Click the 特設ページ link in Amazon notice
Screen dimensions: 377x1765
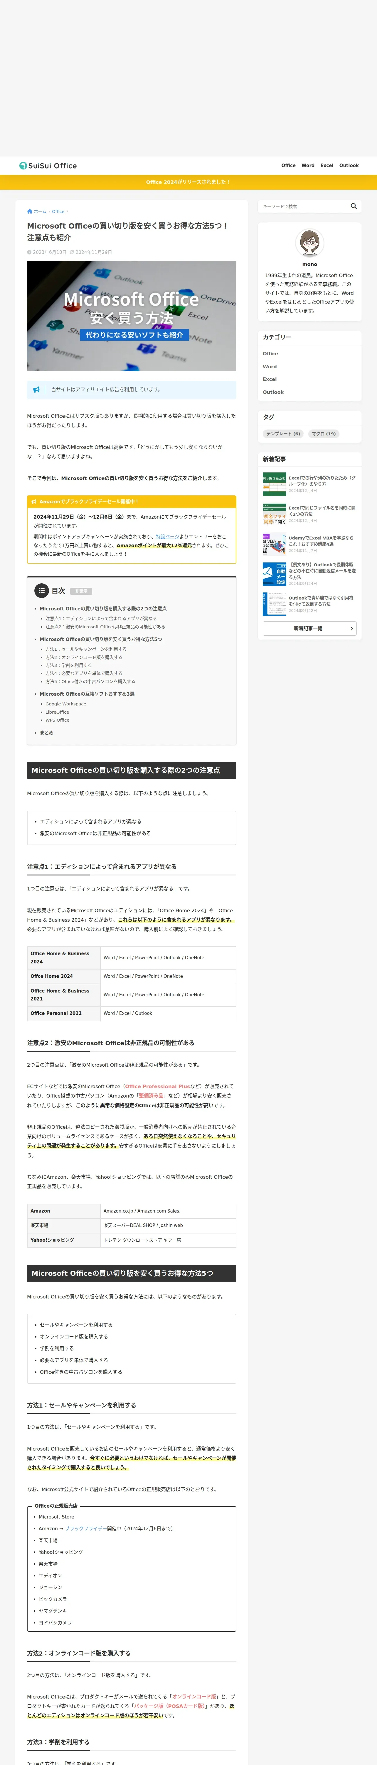point(167,537)
